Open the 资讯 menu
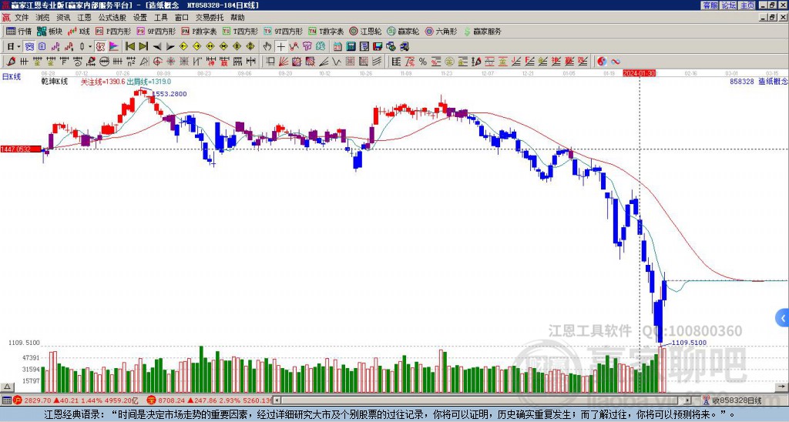 click(63, 18)
